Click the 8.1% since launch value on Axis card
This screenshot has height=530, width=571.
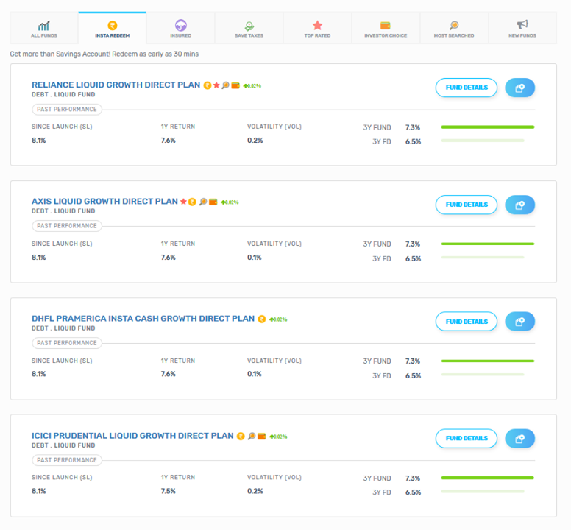coord(38,258)
